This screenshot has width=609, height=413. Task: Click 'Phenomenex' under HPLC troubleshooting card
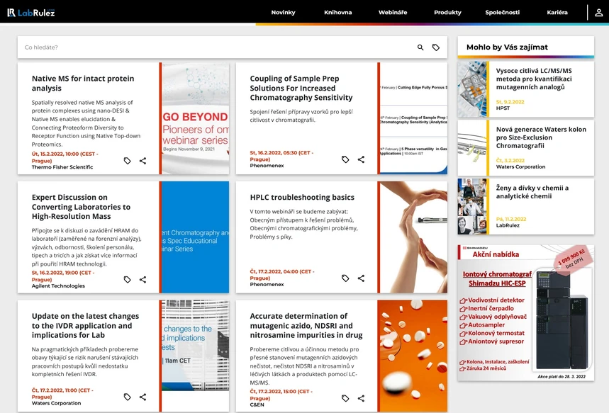[x=267, y=284]
